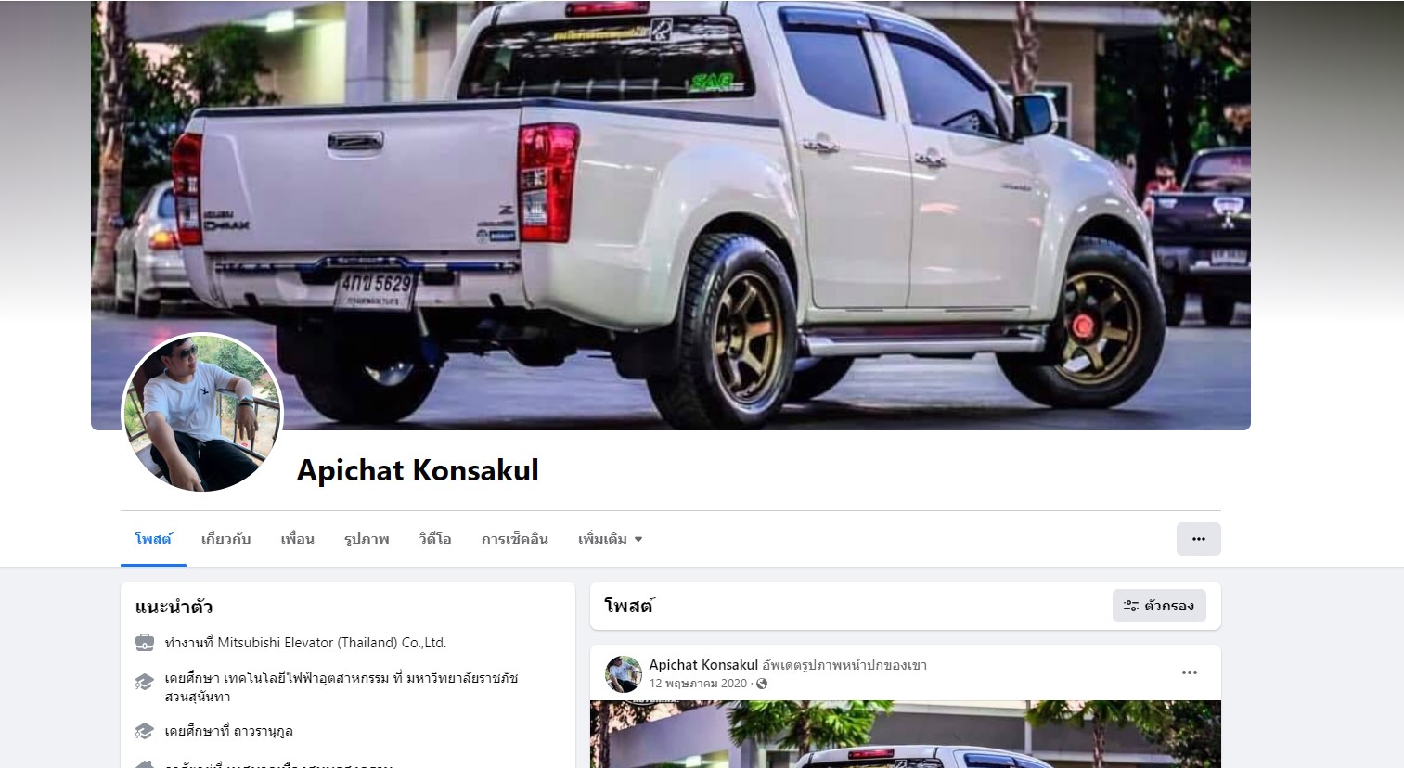Viewport: 1404px width, 768px height.
Task: Click the small author avatar in post
Action: click(x=624, y=674)
